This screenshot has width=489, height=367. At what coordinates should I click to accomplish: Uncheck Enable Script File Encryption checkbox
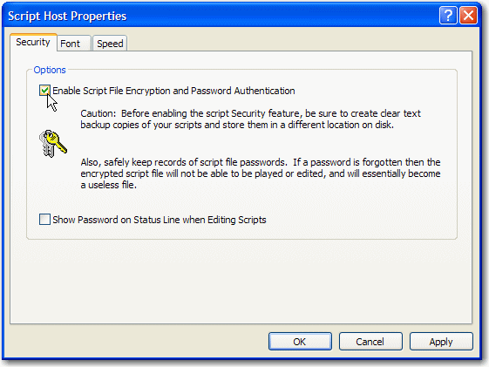click(44, 91)
